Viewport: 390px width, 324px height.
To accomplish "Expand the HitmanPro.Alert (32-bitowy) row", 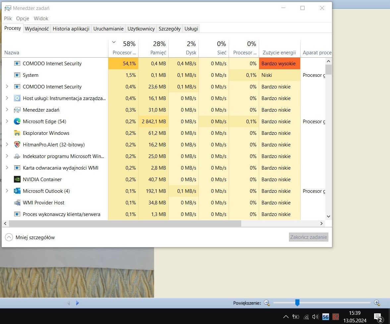I will pos(7,144).
